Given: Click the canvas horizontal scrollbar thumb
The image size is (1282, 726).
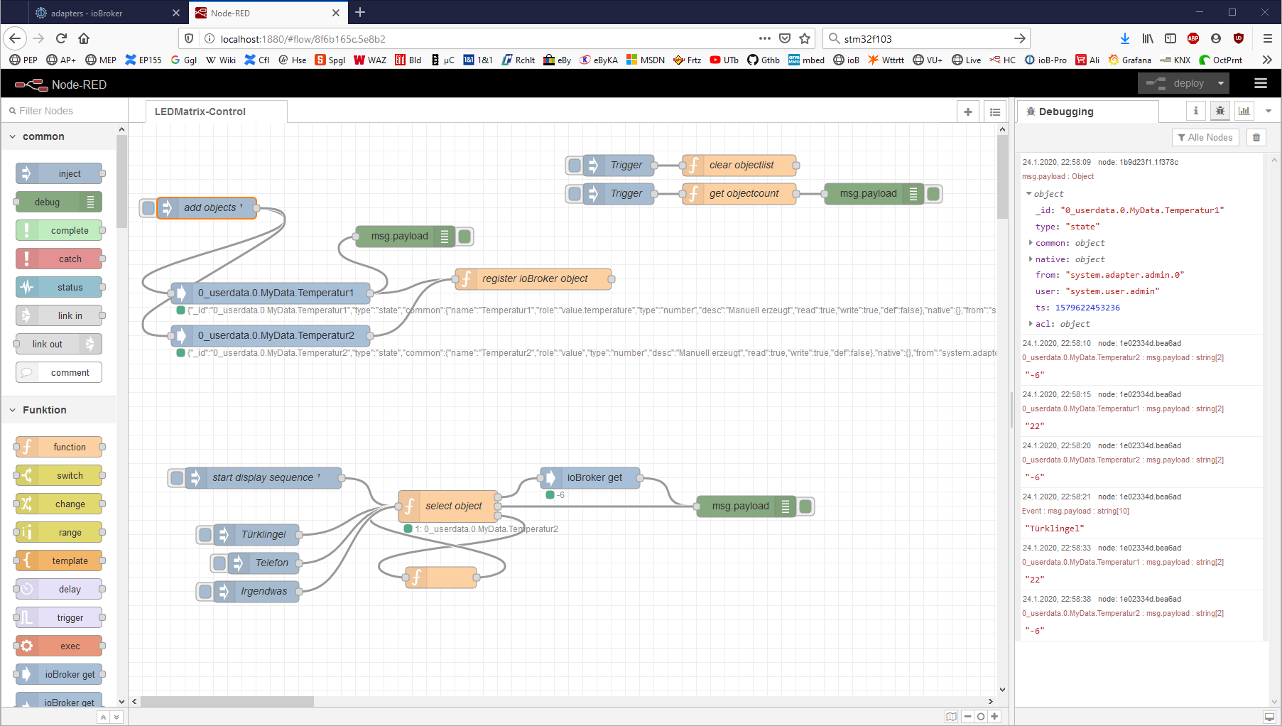Looking at the screenshot, I should pos(227,701).
